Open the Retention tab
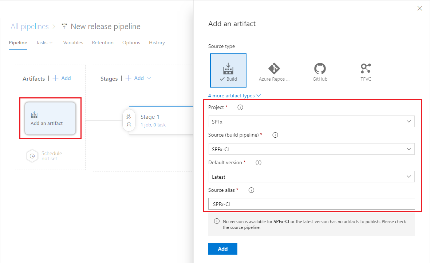Screen dimensions: 430x263 click(x=103, y=43)
